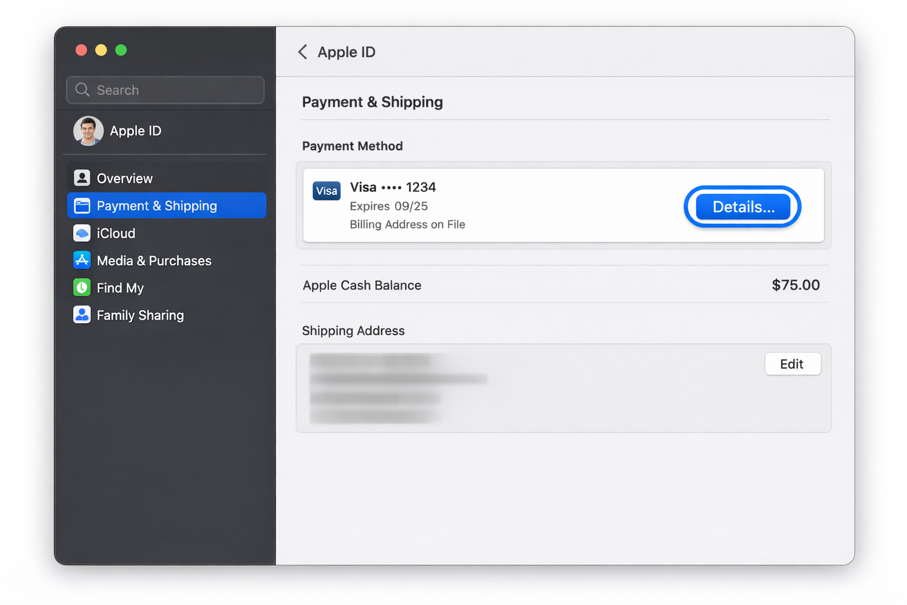Click the green full-screen window button
907x605 pixels.
pos(121,50)
